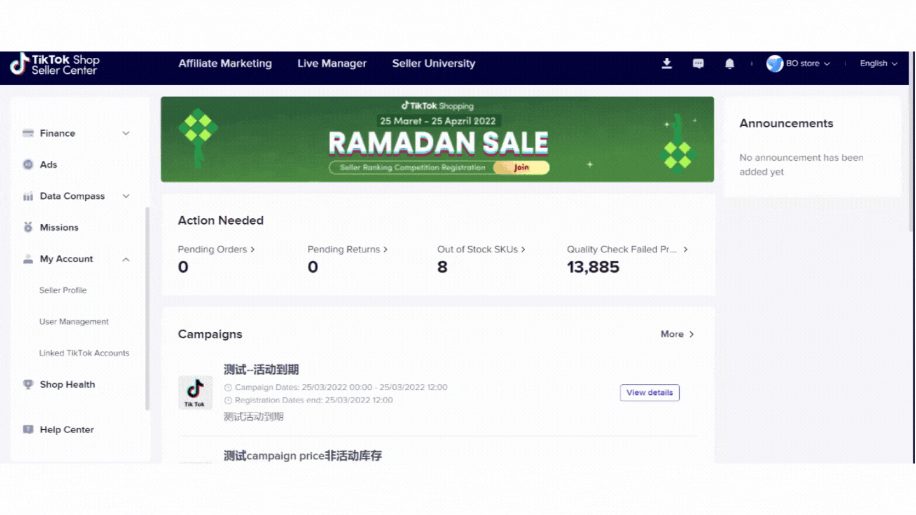Screen dimensions: 916x515
Task: Expand the Finance menu chevron
Action: pyautogui.click(x=126, y=134)
